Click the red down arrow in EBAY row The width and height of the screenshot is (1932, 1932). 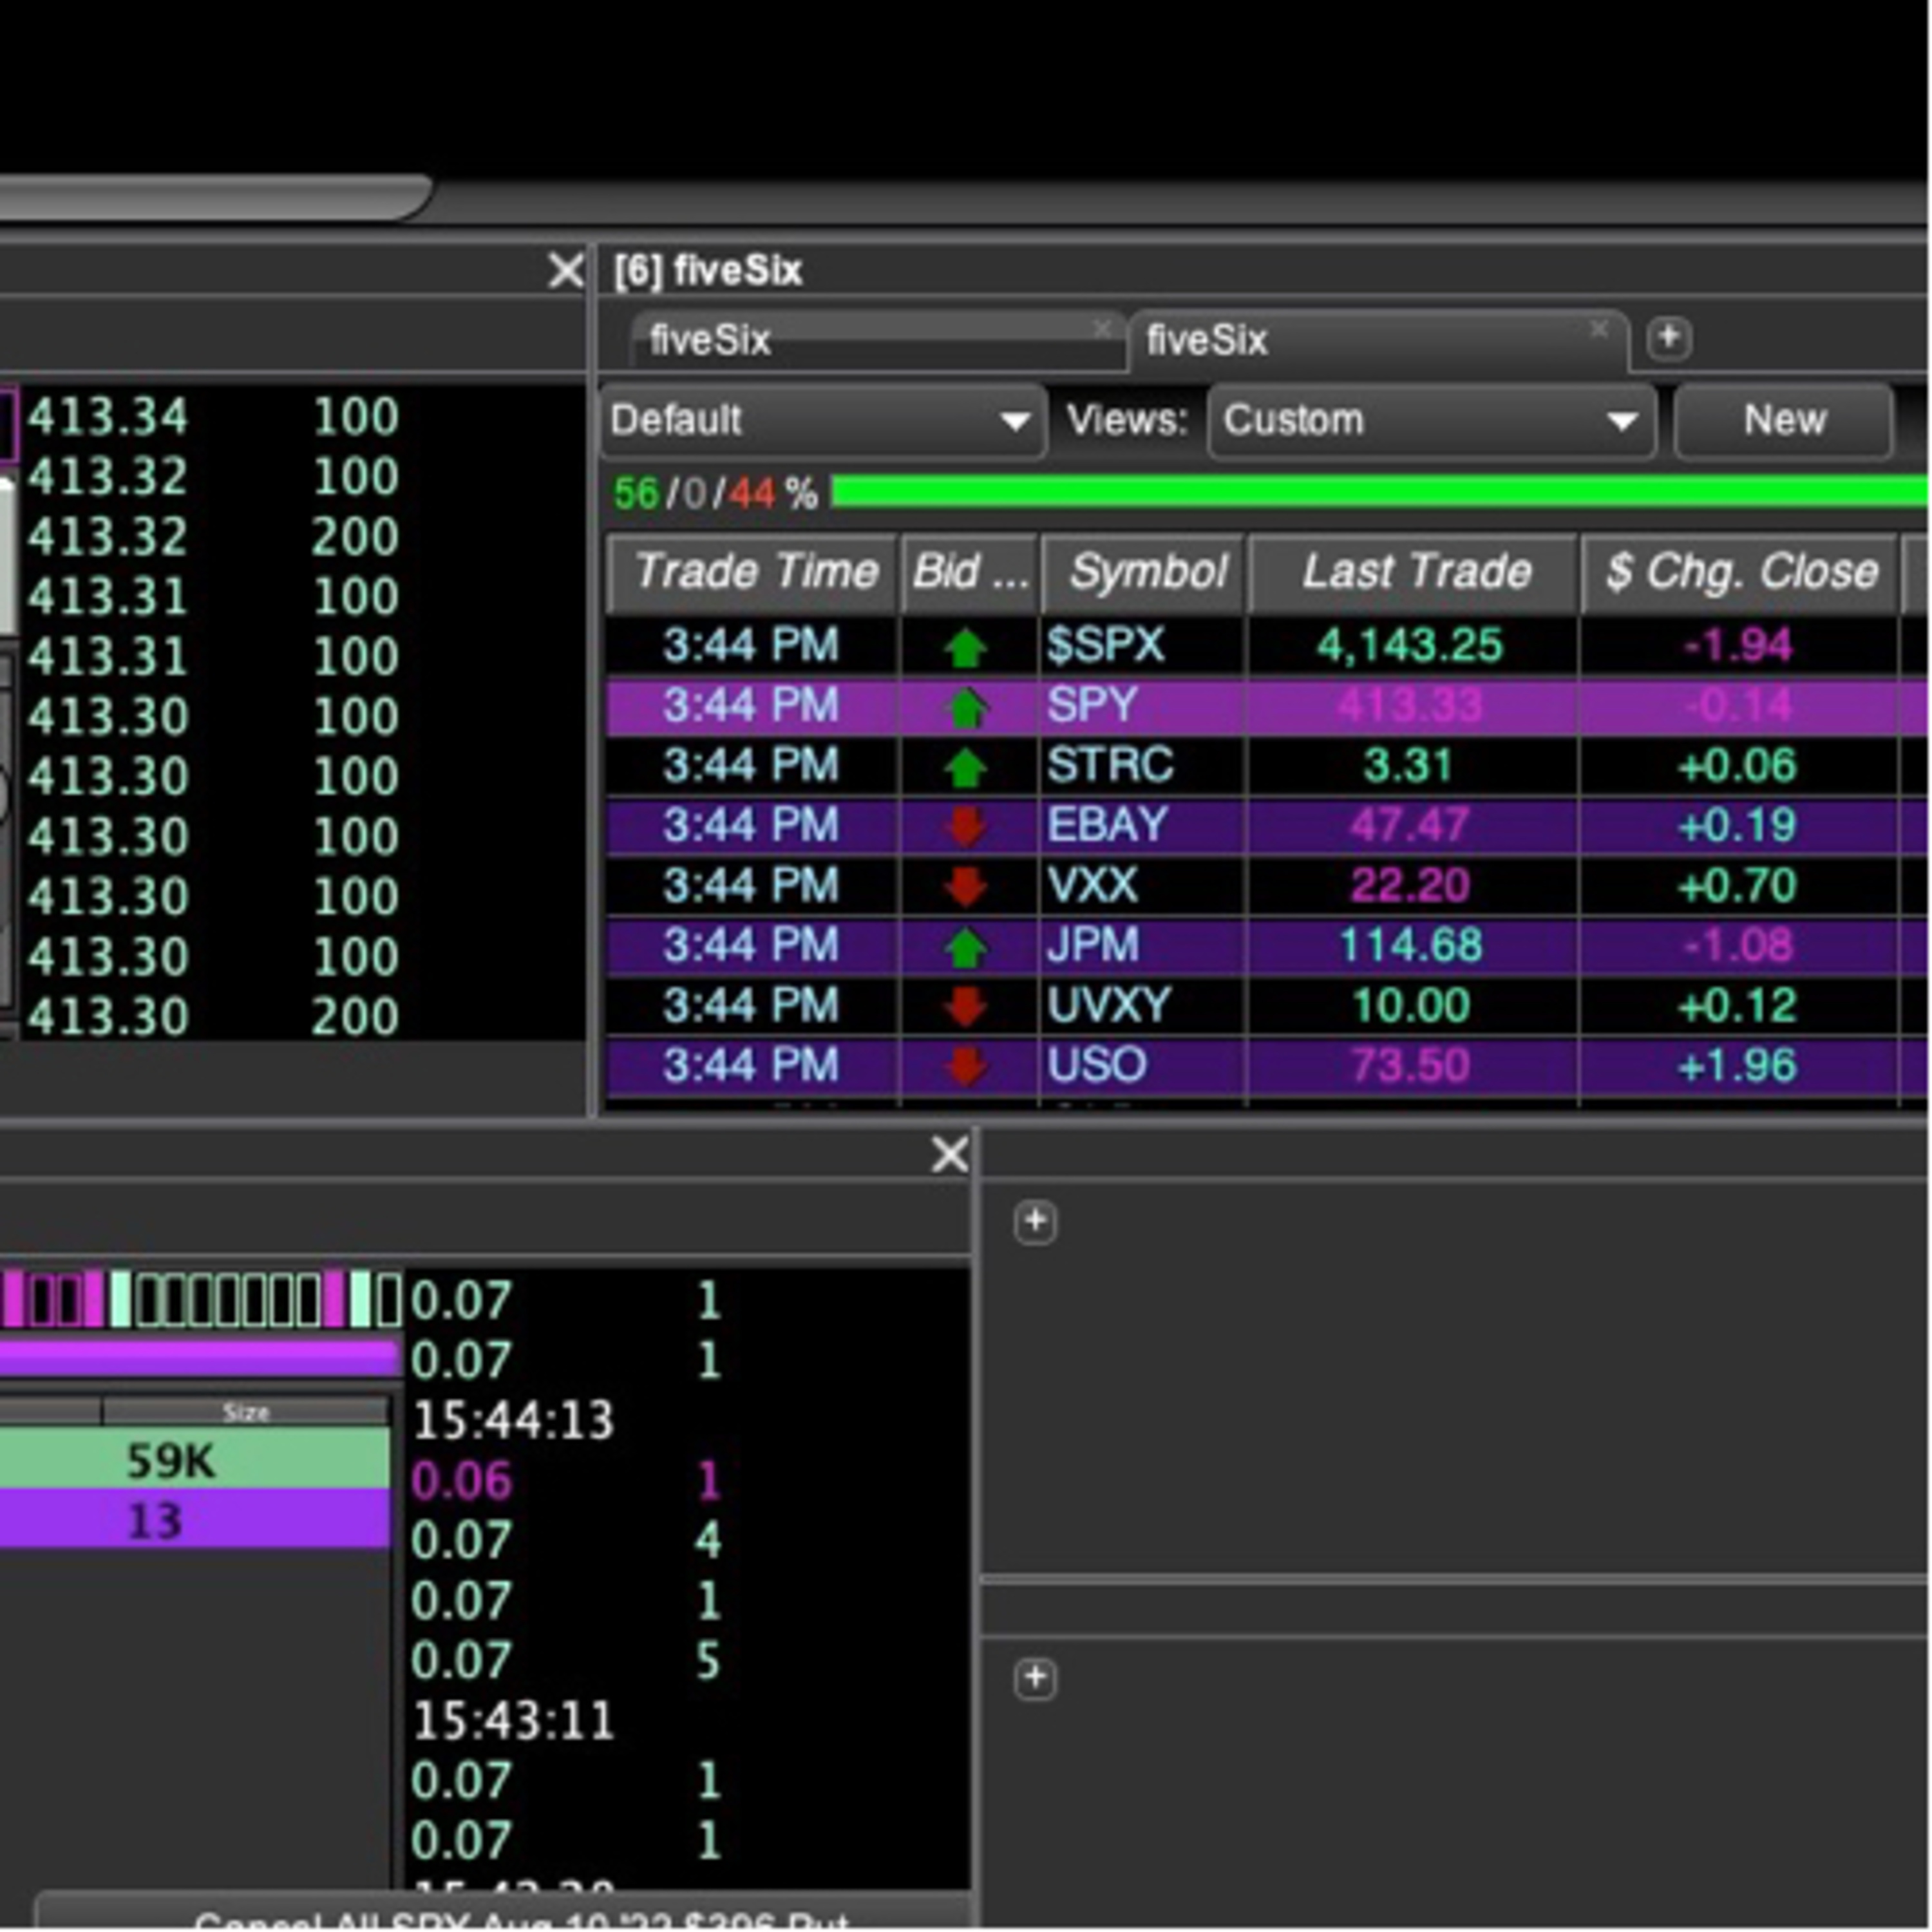(965, 826)
